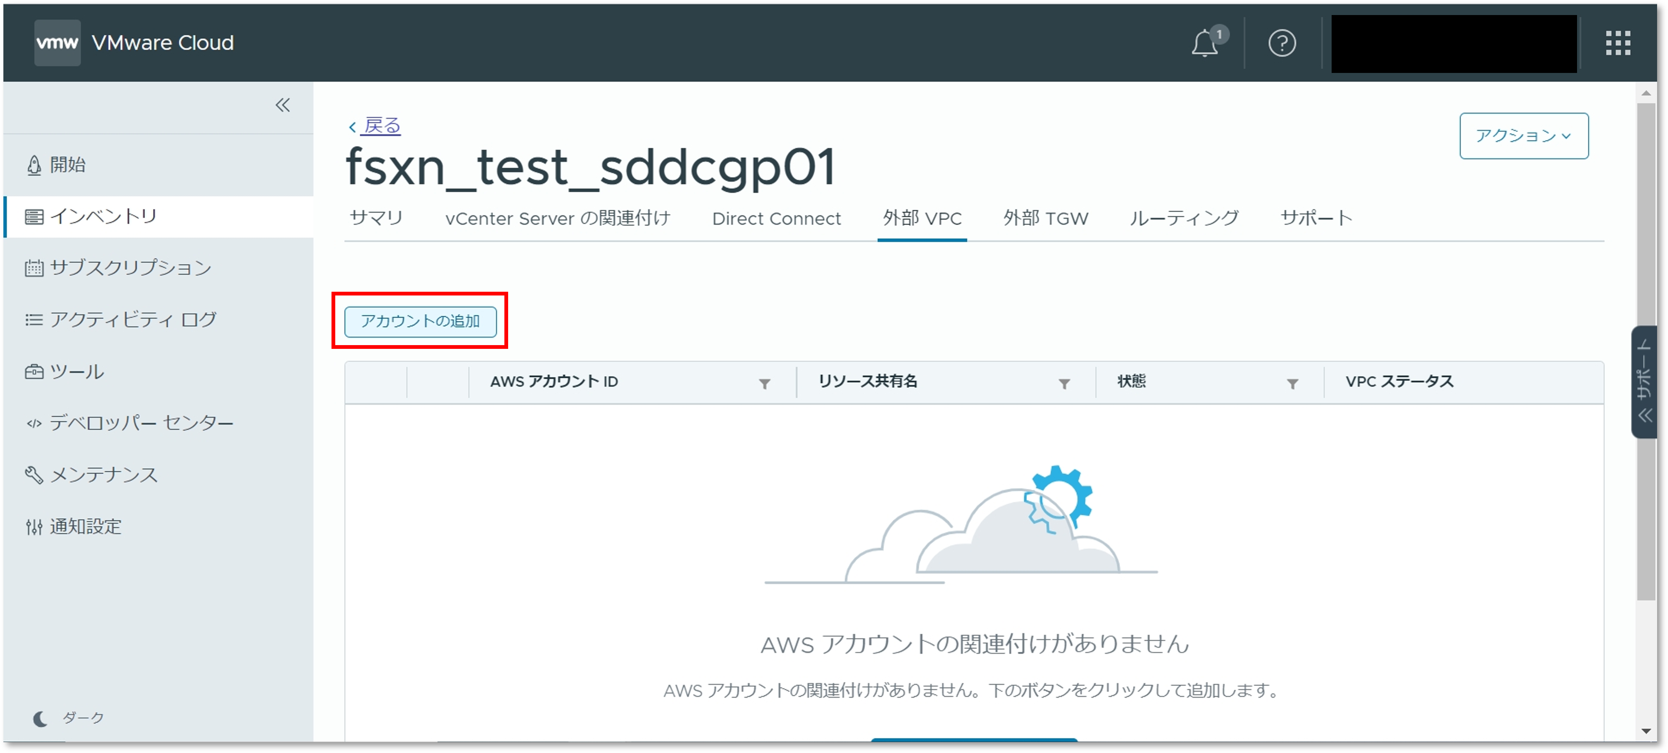The width and height of the screenshot is (1668, 753).
Task: Switch to the Direct Connect tab
Action: (776, 218)
